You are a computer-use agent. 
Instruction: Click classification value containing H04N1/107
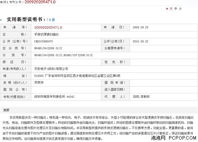tap(63, 55)
